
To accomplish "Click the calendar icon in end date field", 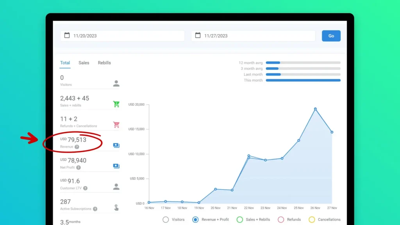I will pos(198,36).
